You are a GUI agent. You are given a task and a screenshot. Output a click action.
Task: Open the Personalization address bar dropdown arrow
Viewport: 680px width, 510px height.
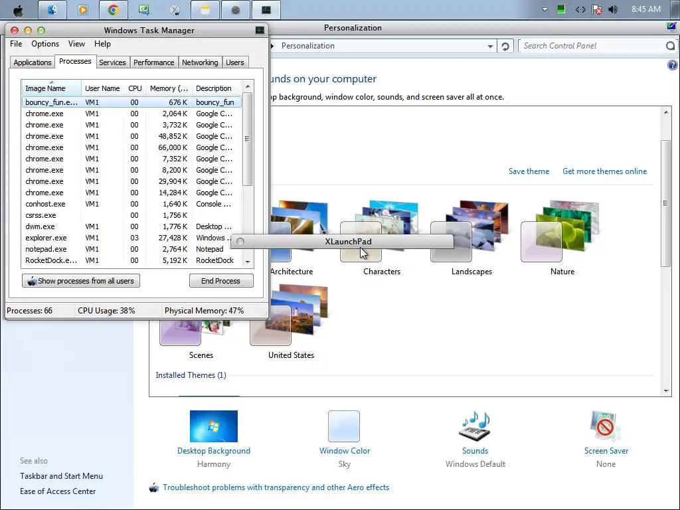point(490,46)
